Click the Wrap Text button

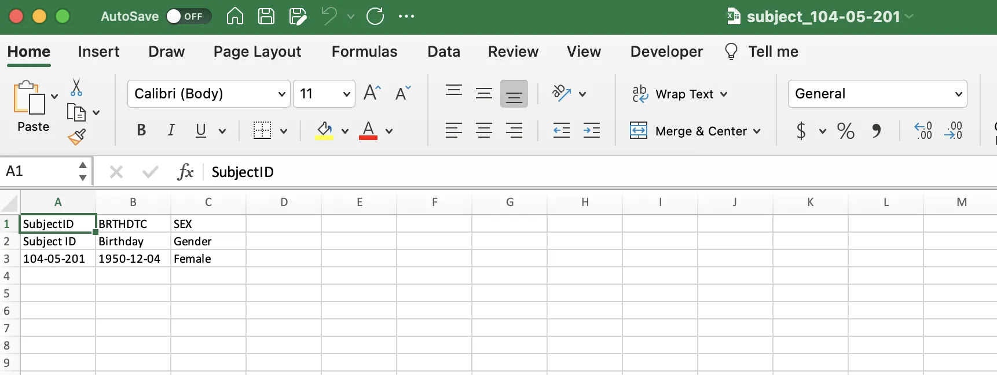click(x=673, y=94)
